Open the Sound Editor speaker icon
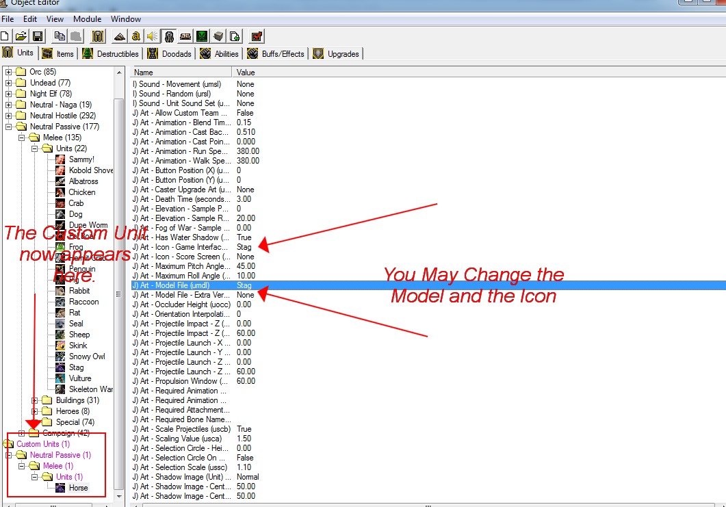726x507 pixels. coord(153,36)
